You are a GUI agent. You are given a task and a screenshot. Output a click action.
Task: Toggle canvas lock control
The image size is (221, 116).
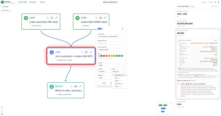tap(2, 114)
